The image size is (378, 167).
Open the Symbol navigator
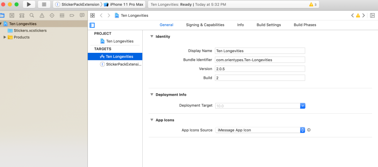pyautogui.click(x=22, y=15)
